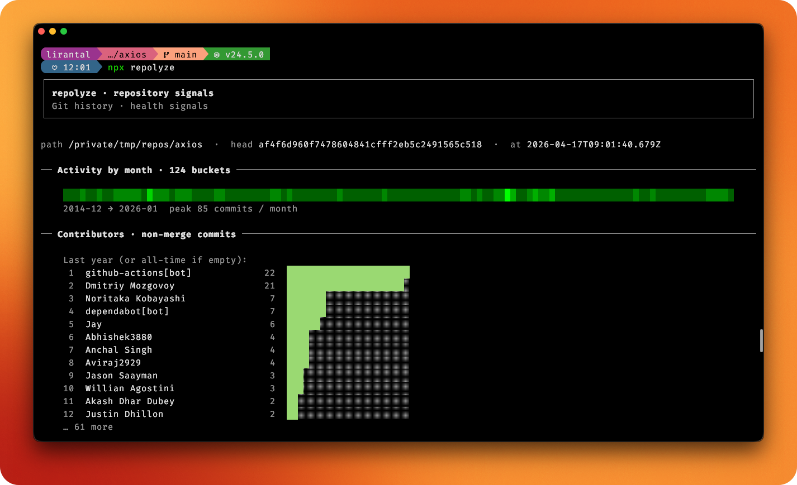
Task: Click the Aviraj2929 contributor name
Action: [x=113, y=363]
